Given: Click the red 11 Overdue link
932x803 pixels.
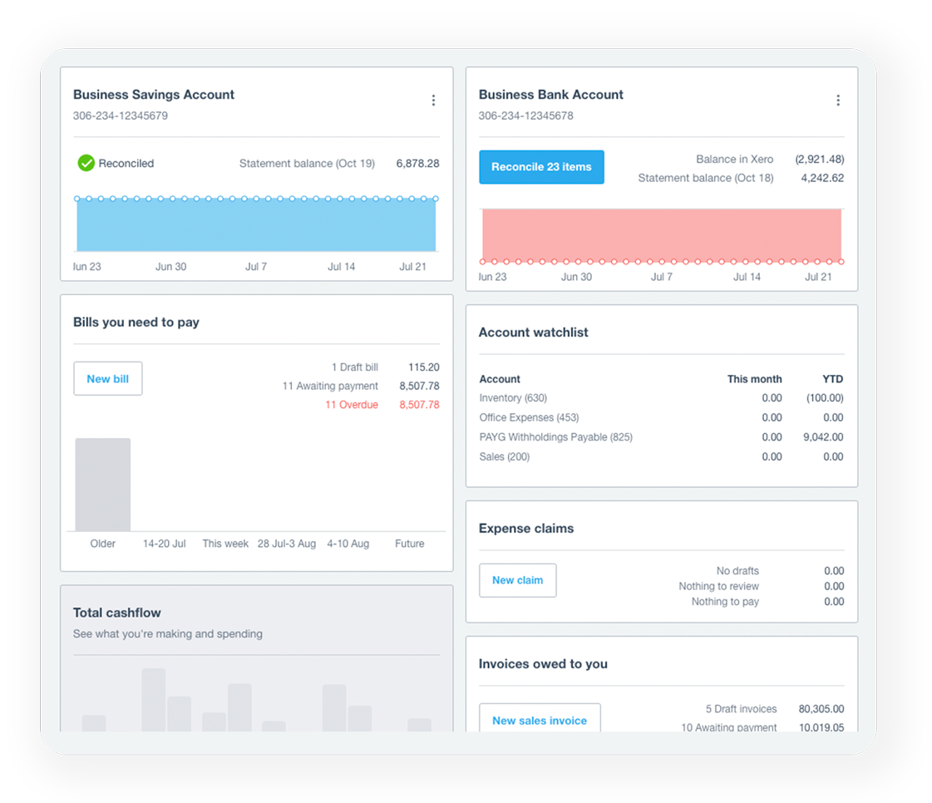Looking at the screenshot, I should [352, 405].
